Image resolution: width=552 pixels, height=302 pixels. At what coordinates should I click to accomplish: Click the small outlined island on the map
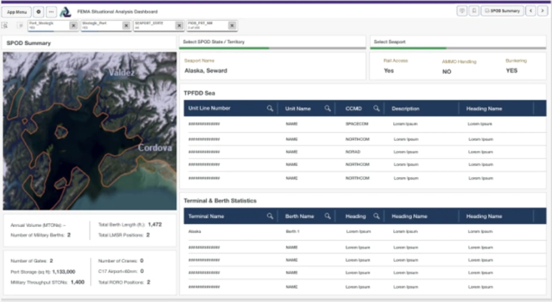(61, 132)
